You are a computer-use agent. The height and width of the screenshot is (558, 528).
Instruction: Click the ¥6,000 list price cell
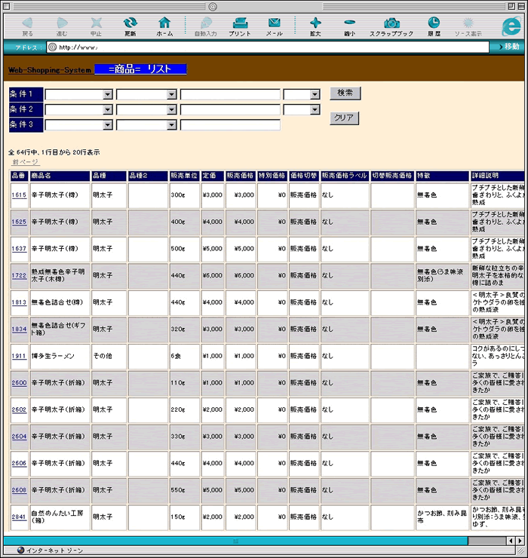point(213,276)
